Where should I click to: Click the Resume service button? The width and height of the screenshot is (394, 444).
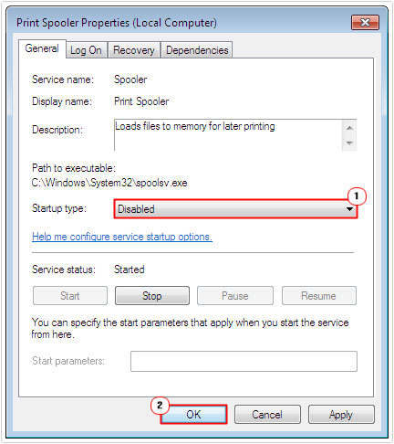tap(319, 296)
